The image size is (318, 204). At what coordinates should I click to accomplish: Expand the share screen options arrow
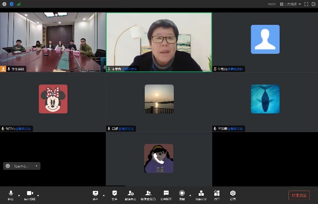104,195
